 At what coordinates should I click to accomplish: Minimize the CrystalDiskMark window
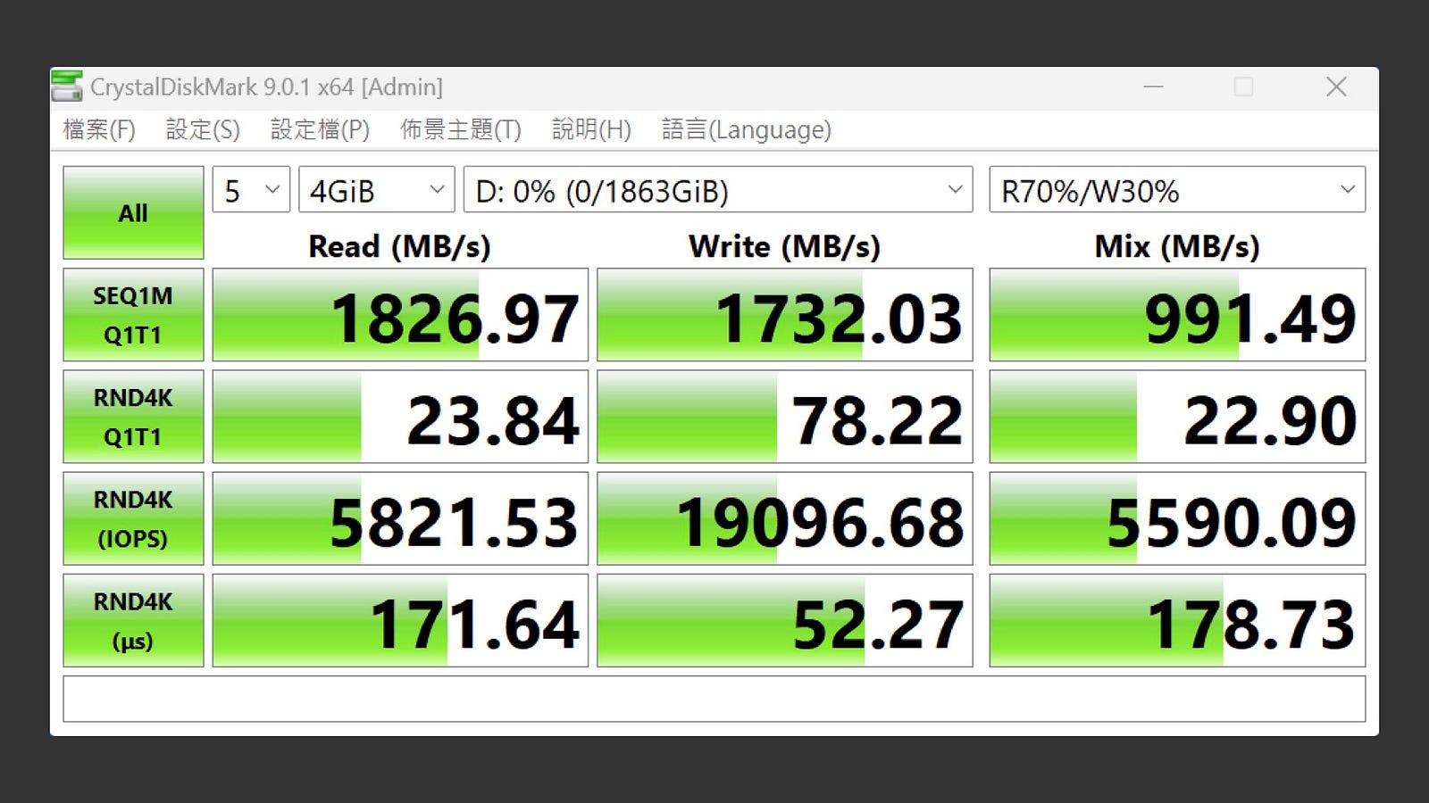tap(1154, 87)
